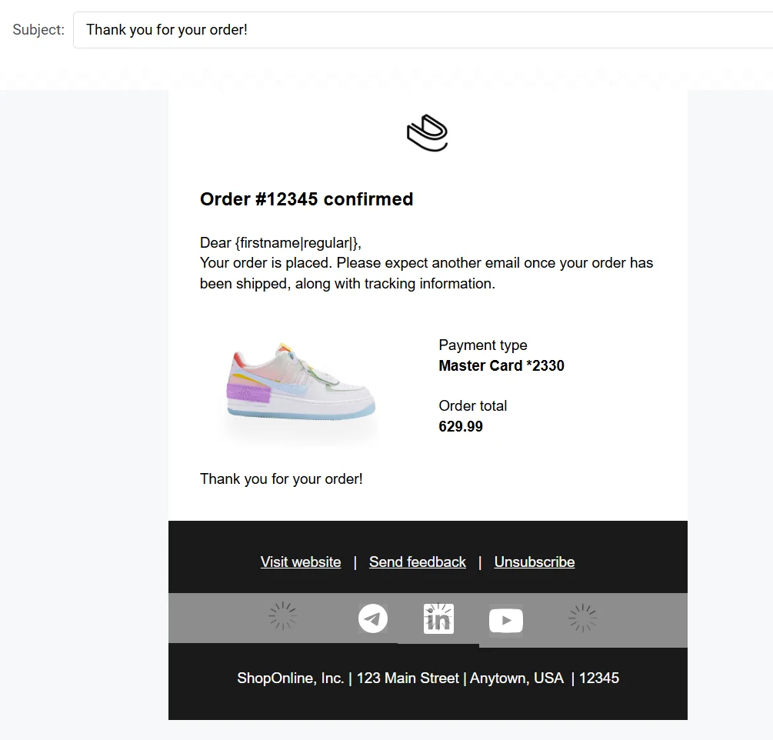Select the Order total label
Image resolution: width=773 pixels, height=740 pixels.
click(472, 406)
